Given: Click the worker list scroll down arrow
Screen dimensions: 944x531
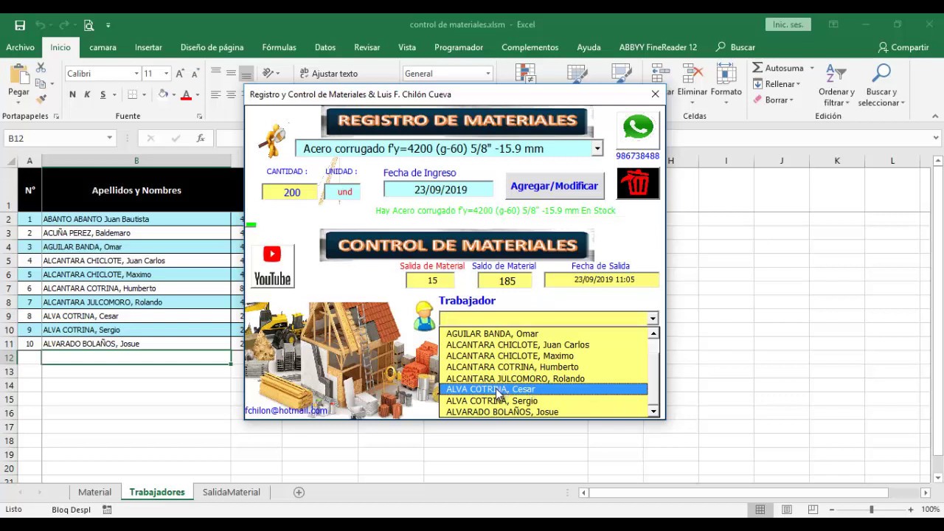Looking at the screenshot, I should [x=653, y=412].
